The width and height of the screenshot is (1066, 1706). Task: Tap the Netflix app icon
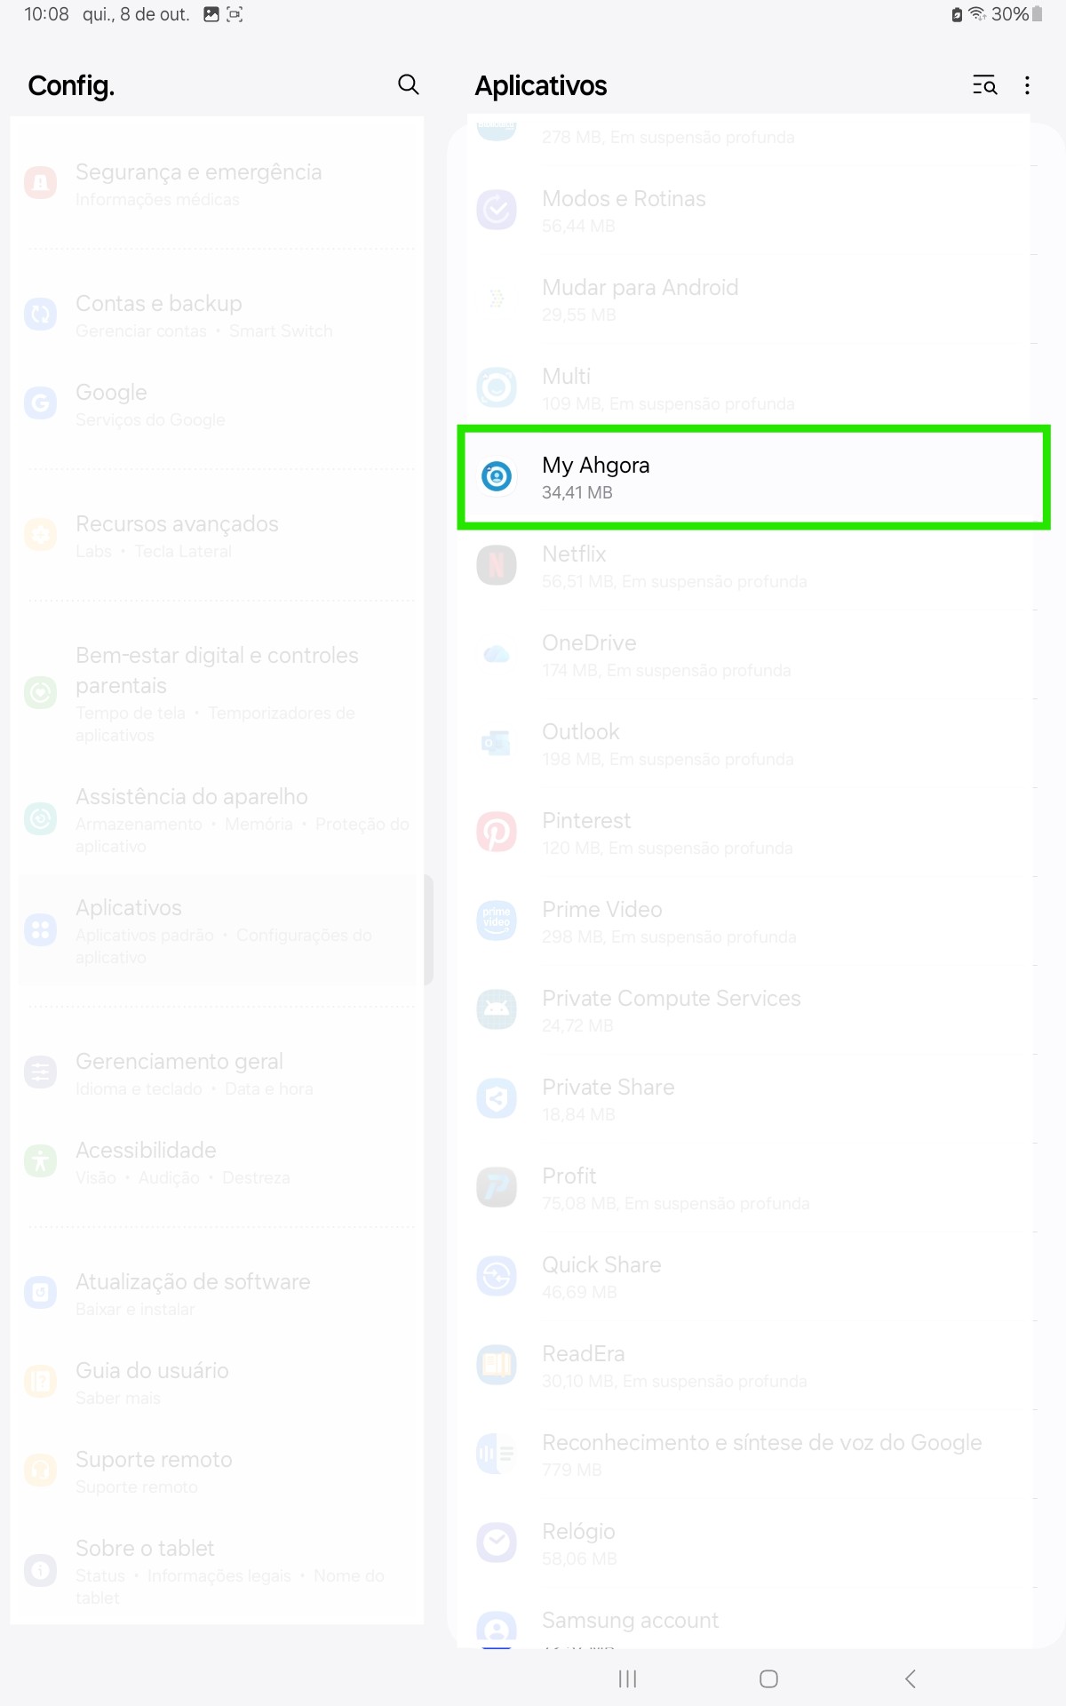497,565
